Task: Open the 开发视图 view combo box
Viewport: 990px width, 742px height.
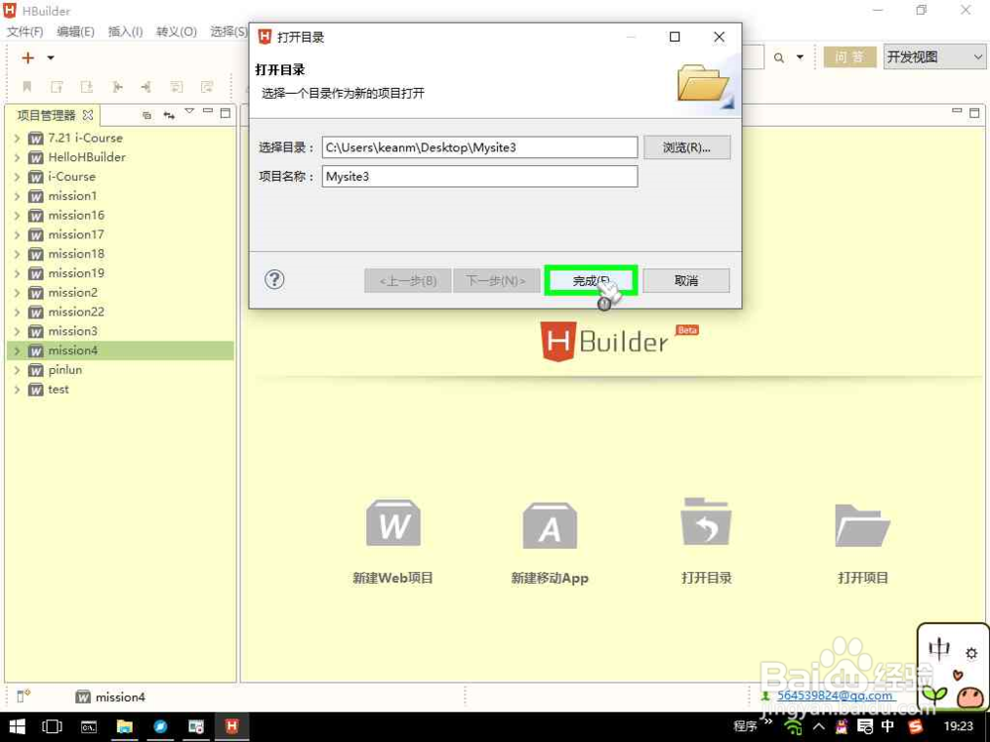Action: (x=934, y=57)
